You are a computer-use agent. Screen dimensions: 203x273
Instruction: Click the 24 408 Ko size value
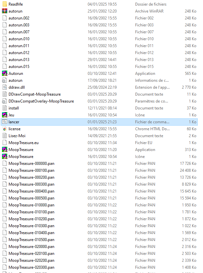click(x=188, y=170)
